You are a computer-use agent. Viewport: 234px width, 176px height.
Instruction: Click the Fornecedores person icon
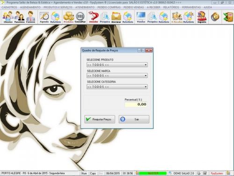pos(30,17)
